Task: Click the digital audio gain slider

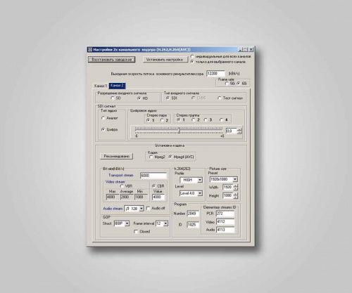Action: pos(179,131)
